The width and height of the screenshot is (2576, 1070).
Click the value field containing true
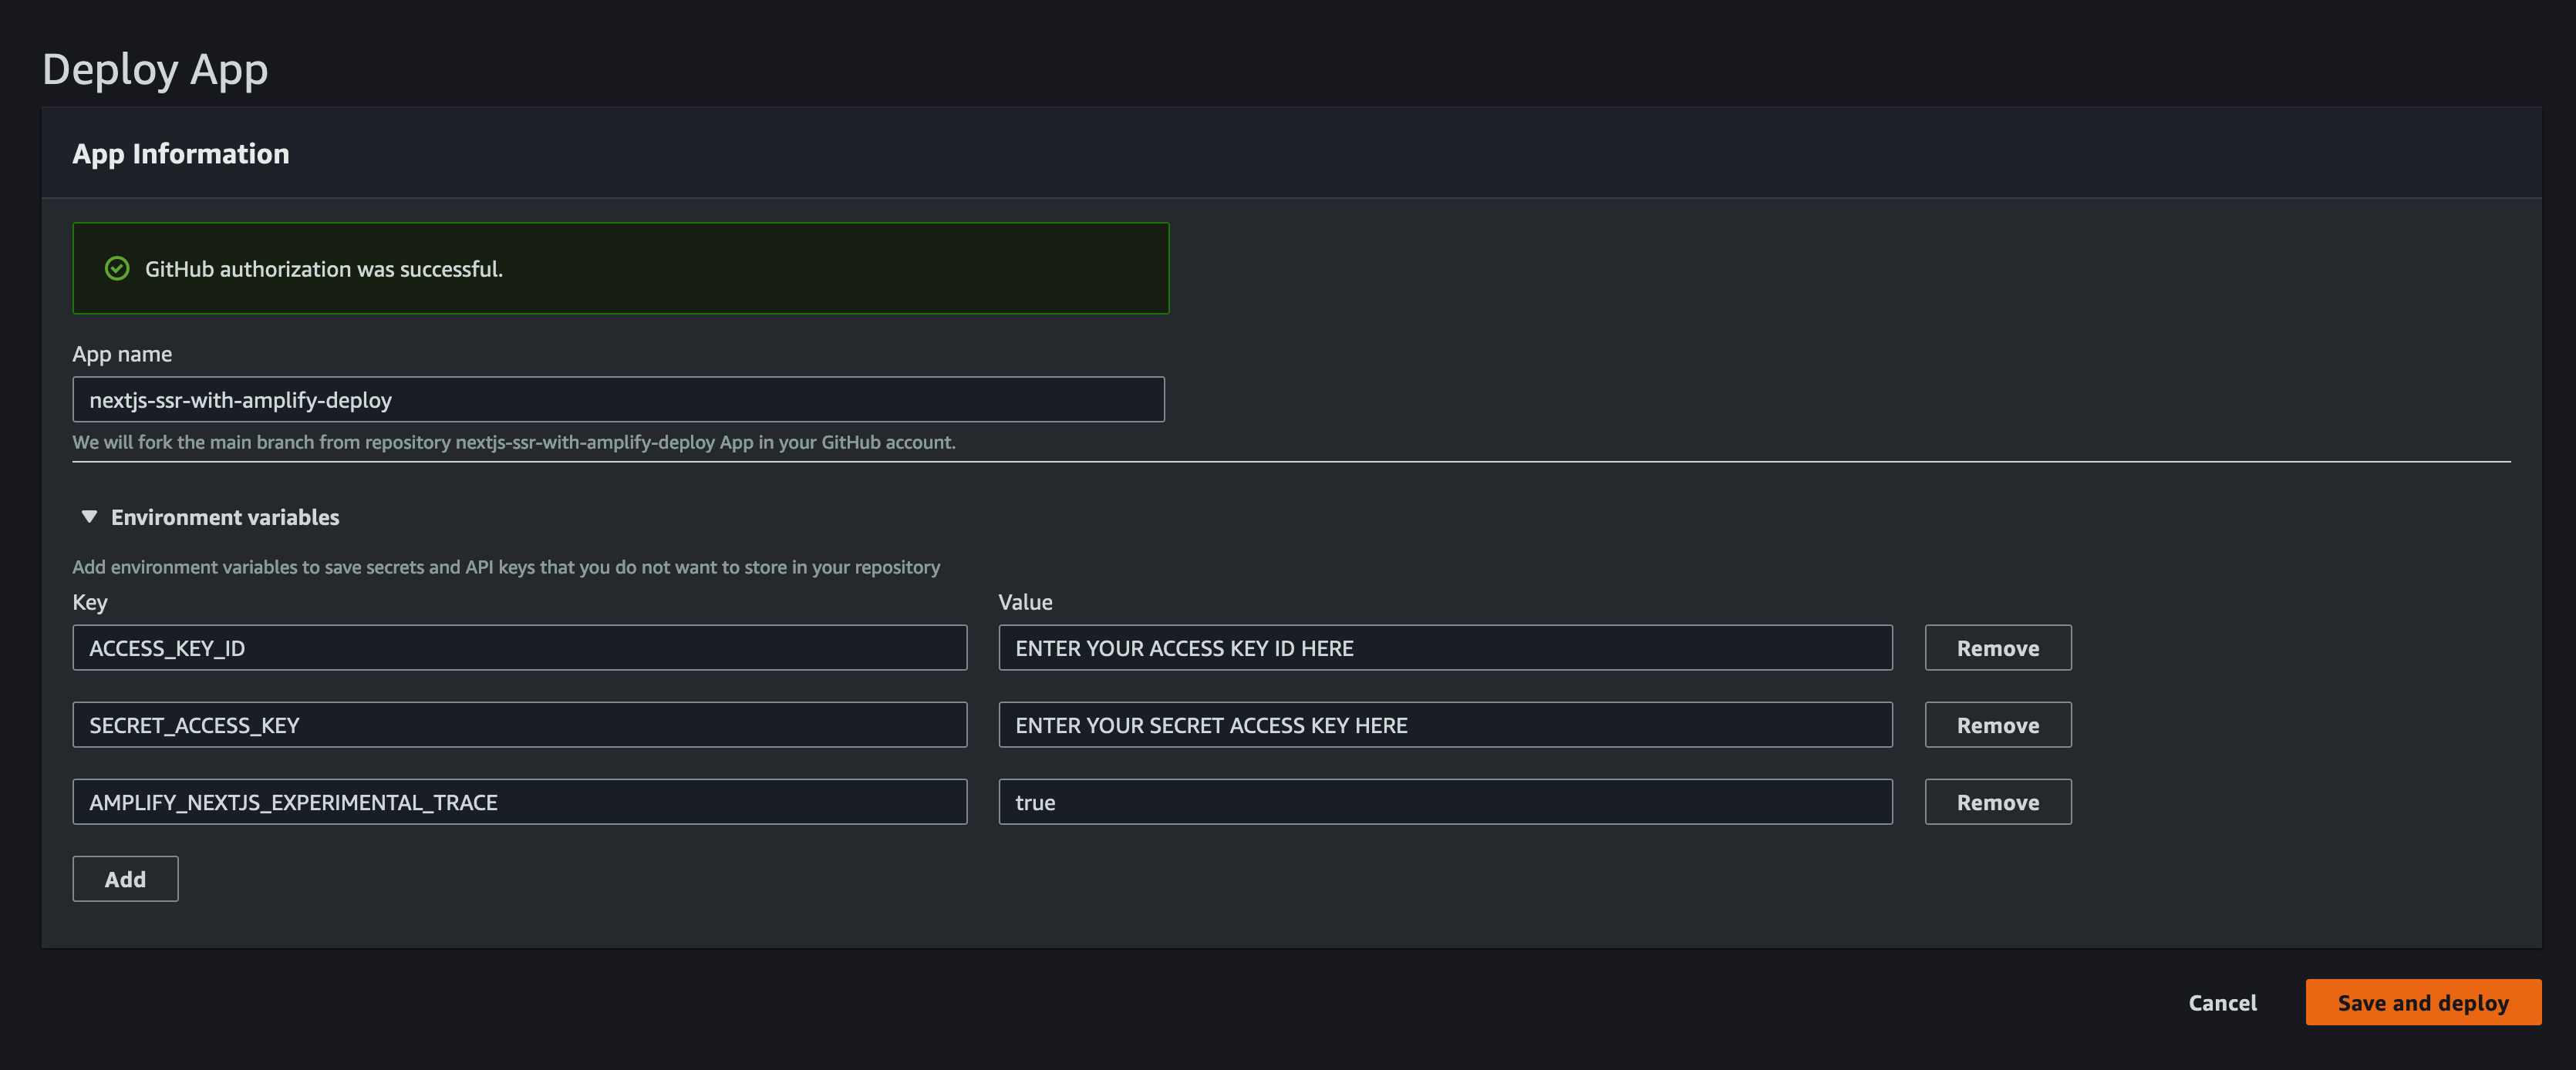[x=1444, y=802]
